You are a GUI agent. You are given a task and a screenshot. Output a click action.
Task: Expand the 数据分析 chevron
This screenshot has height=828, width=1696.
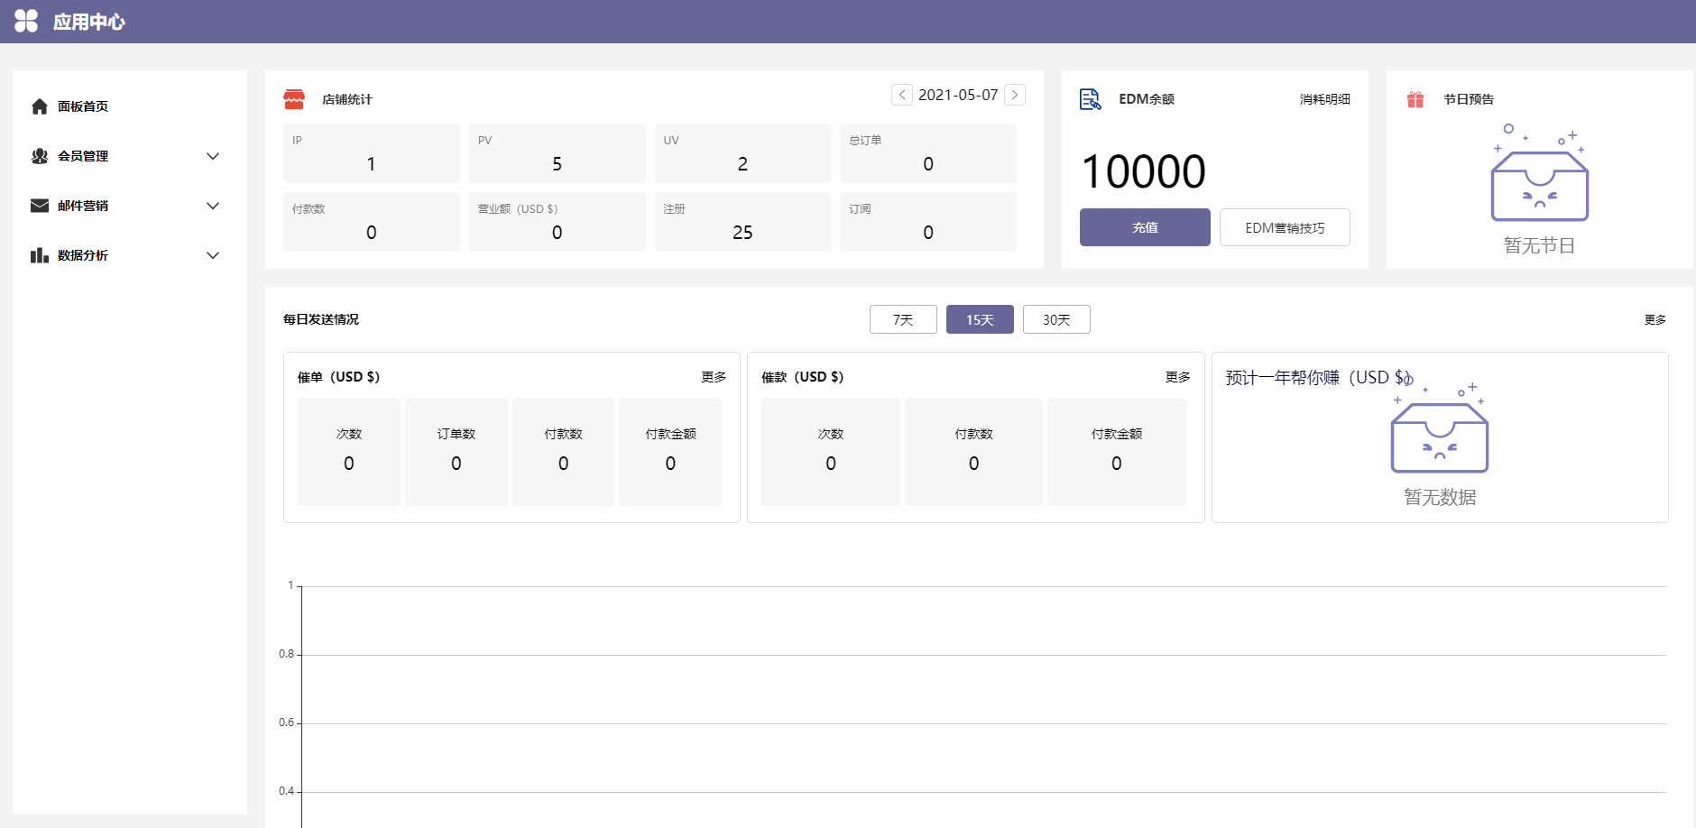(213, 255)
